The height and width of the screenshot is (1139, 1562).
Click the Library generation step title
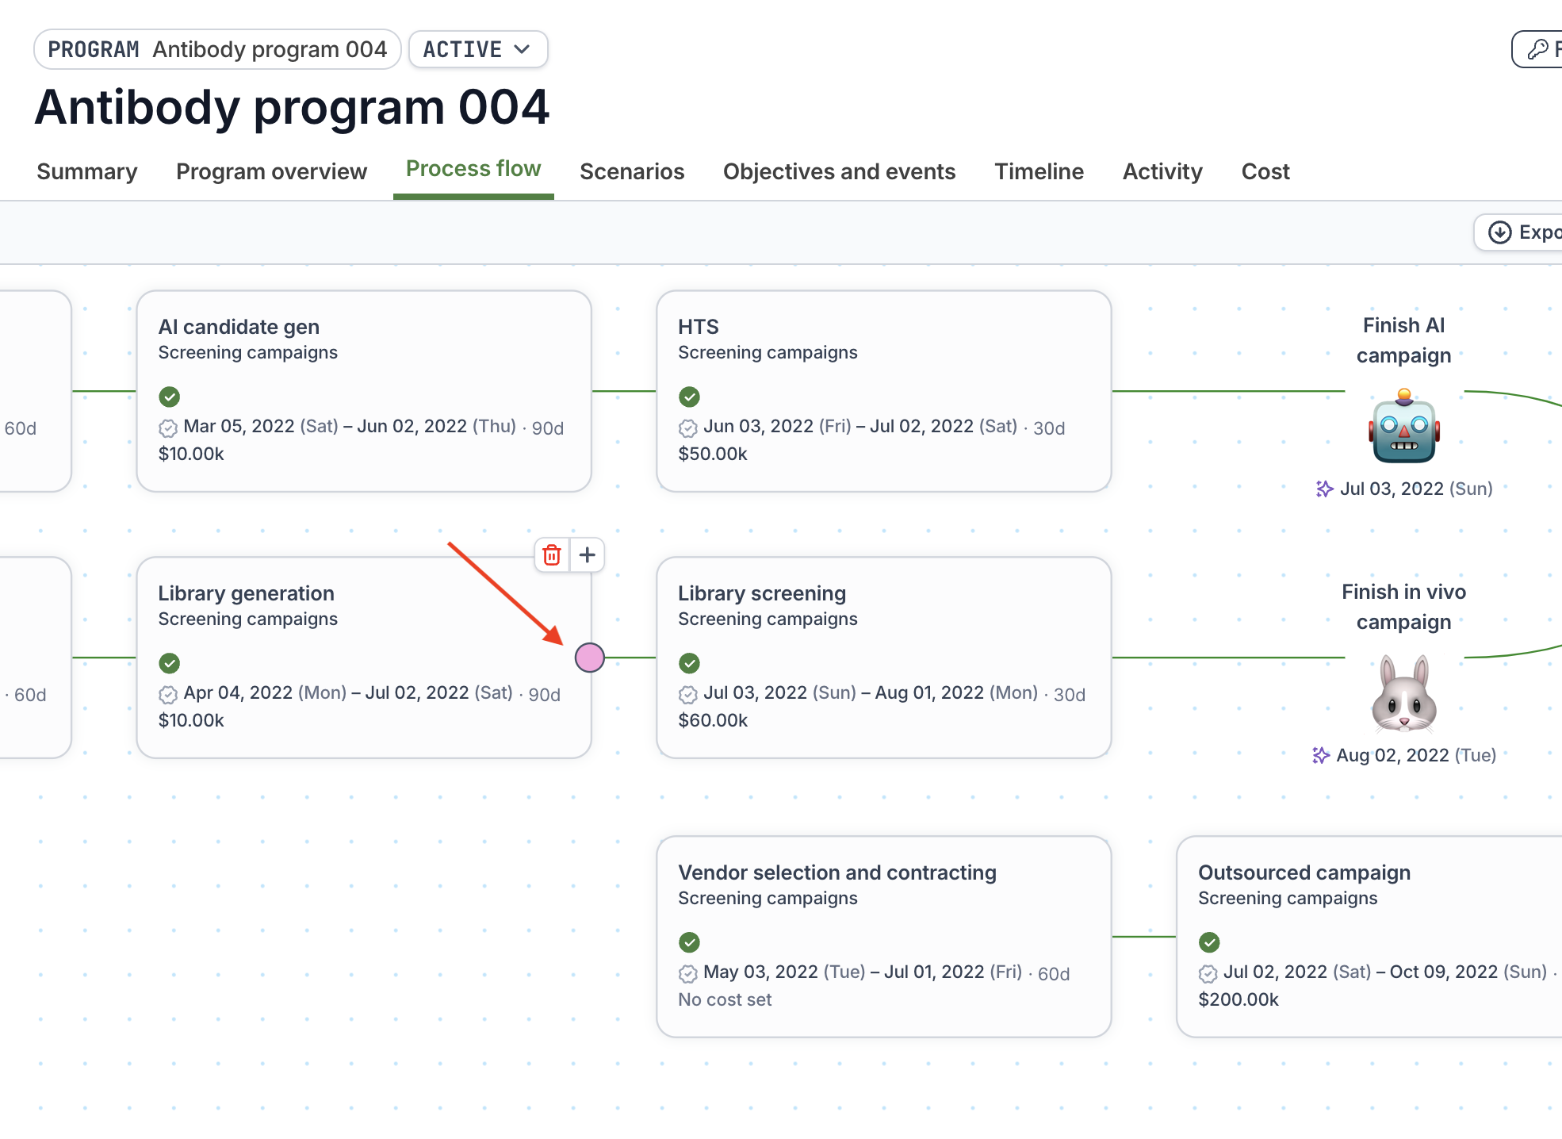(246, 593)
